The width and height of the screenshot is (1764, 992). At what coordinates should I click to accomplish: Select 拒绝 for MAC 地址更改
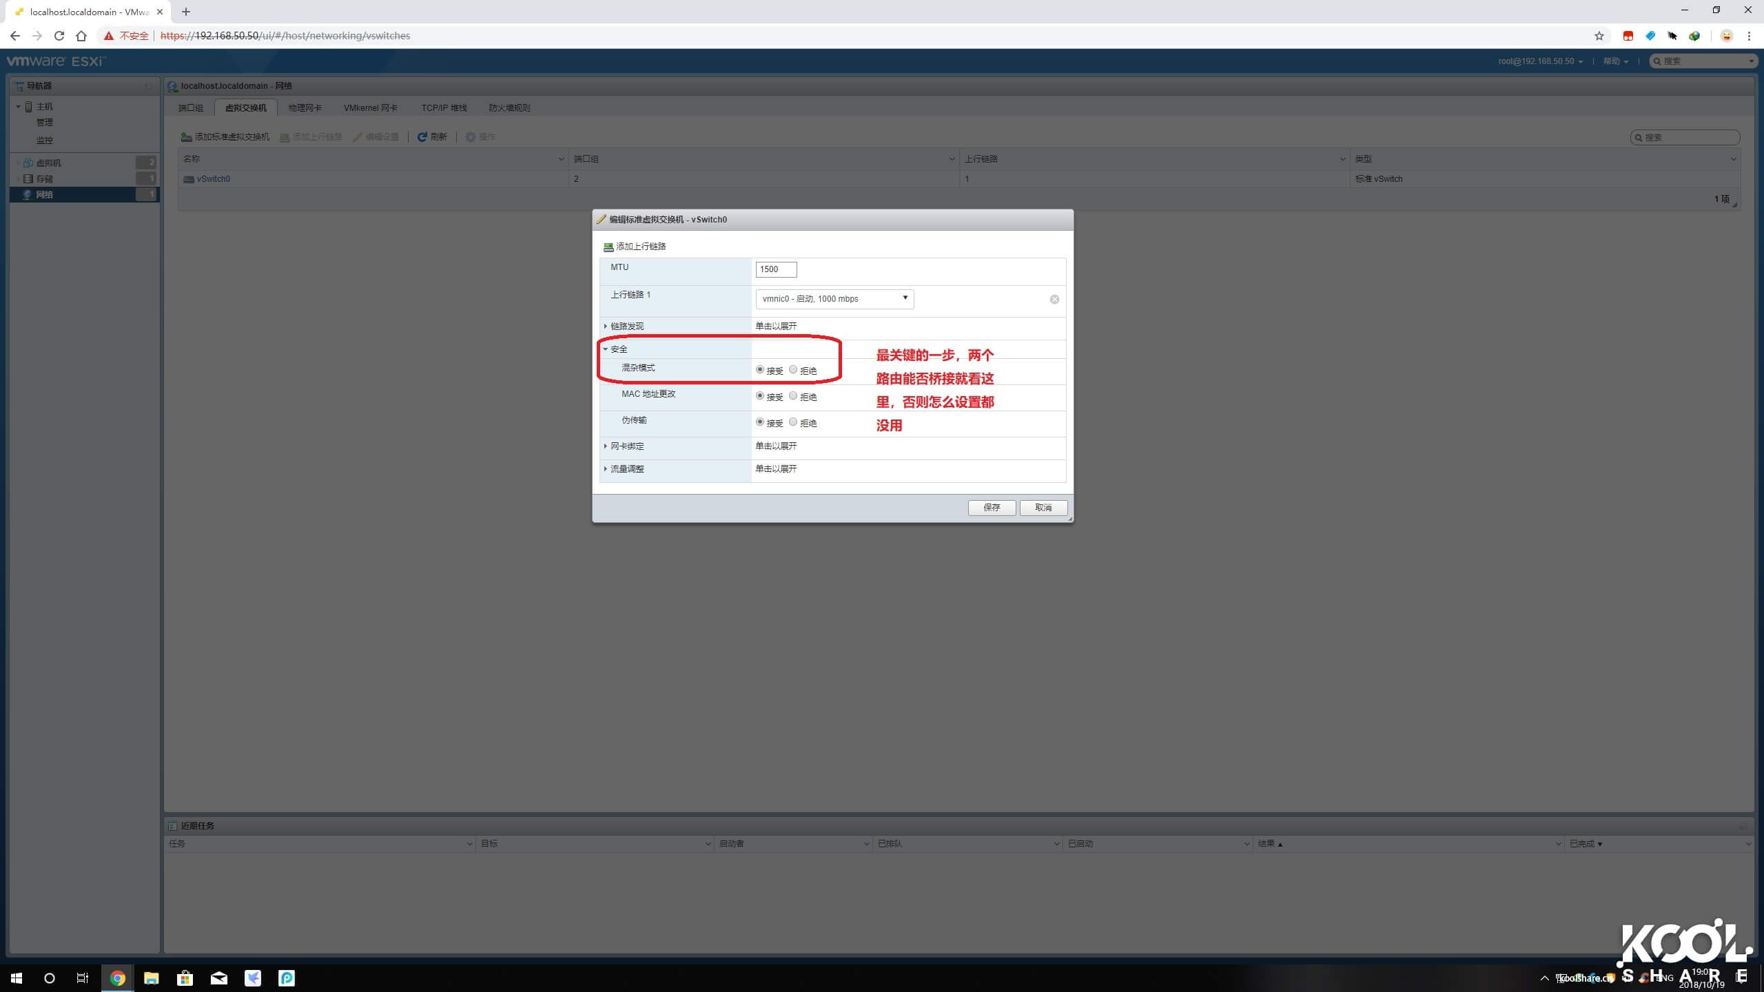(x=792, y=396)
